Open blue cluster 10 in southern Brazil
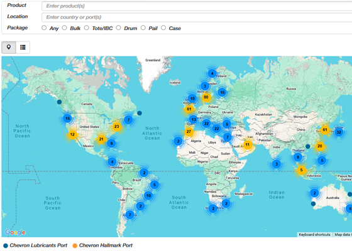The height and width of the screenshot is (251, 352). [x=148, y=196]
